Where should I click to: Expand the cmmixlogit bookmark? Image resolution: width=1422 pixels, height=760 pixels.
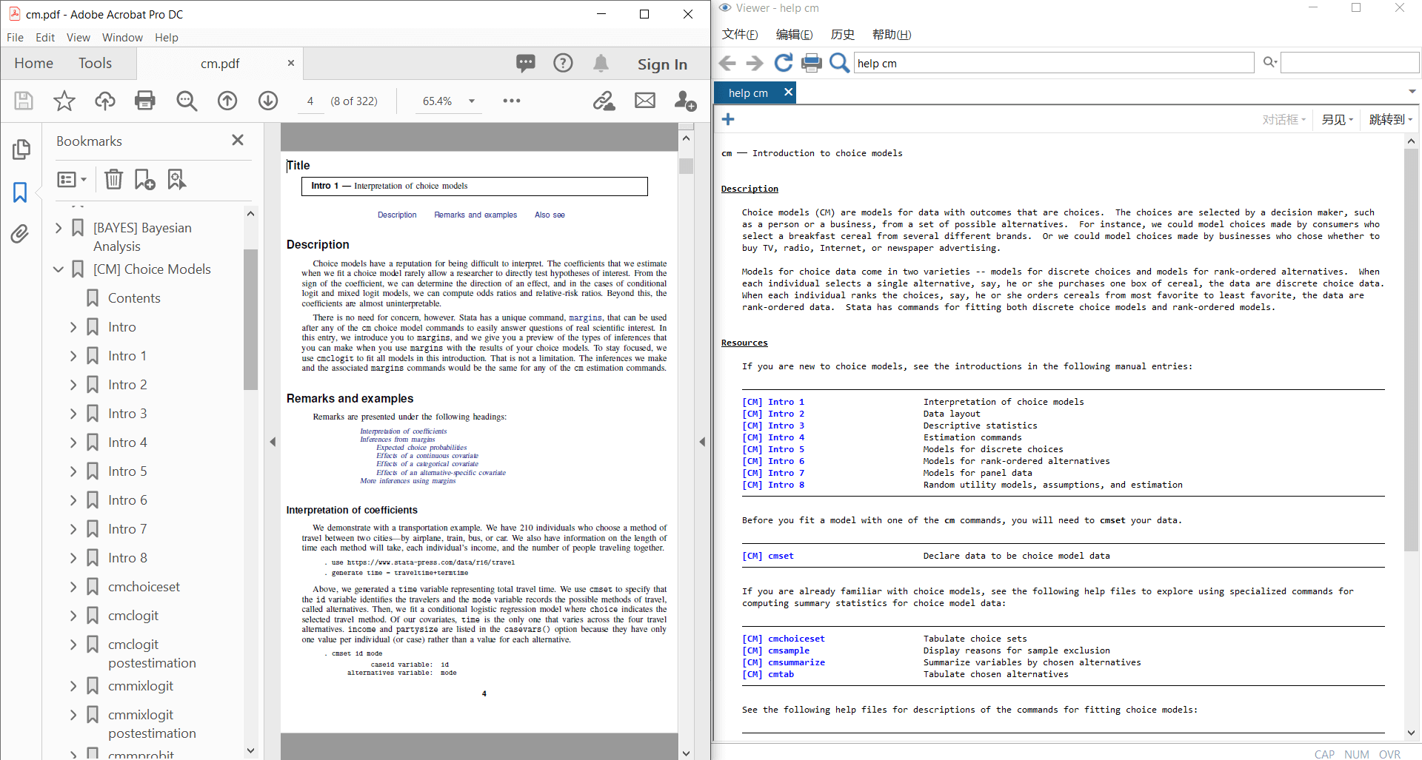tap(73, 686)
